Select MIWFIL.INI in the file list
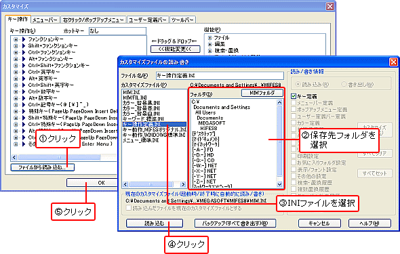The image size is (400, 254). 135,98
